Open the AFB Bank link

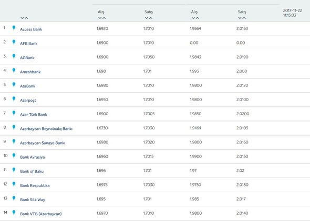29,43
